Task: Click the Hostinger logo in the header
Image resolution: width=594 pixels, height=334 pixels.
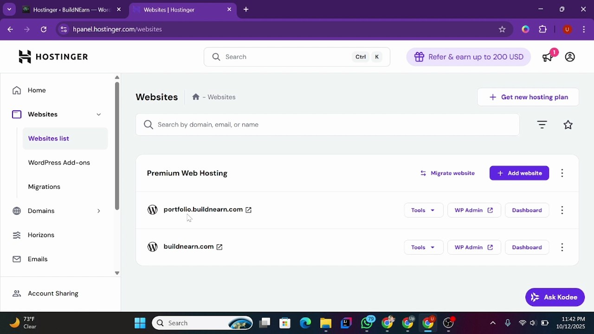Action: pos(53,57)
